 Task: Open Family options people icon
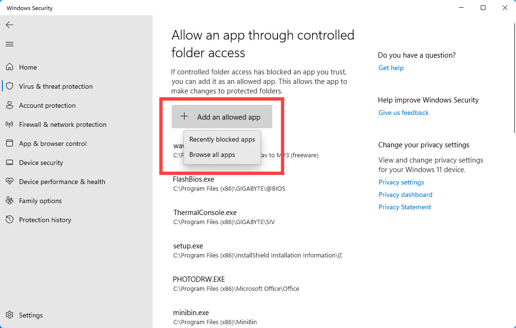click(10, 201)
